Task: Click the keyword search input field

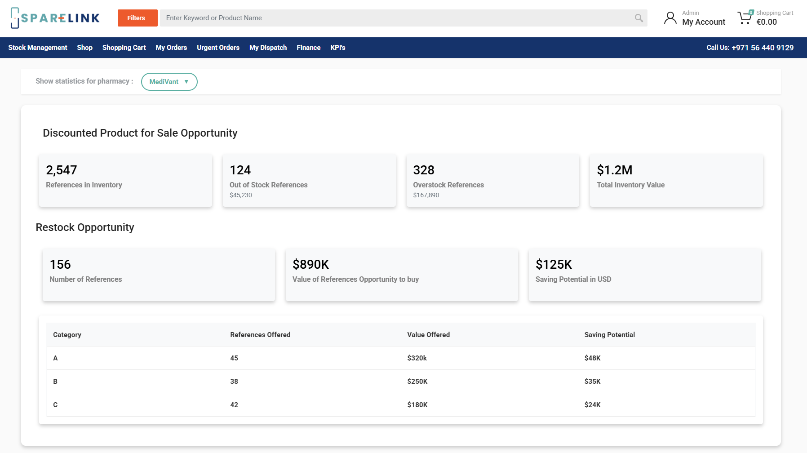Action: pos(395,18)
